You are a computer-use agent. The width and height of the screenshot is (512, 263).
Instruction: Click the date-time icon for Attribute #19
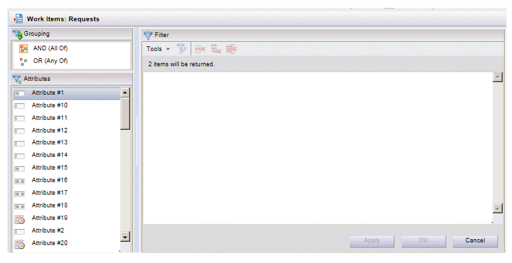pos(20,220)
